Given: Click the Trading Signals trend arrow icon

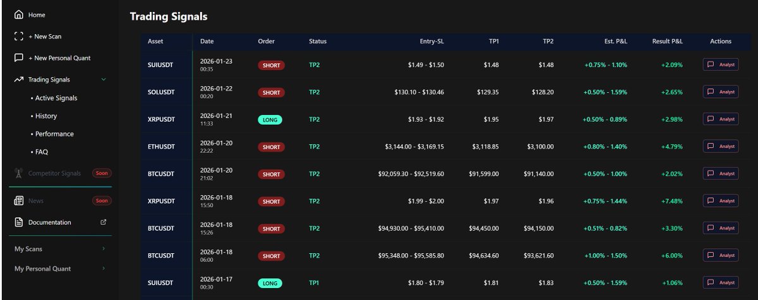Looking at the screenshot, I should [19, 80].
